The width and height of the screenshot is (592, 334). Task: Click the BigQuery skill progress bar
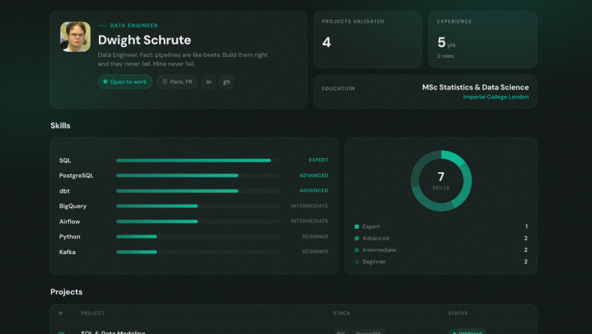tap(197, 207)
